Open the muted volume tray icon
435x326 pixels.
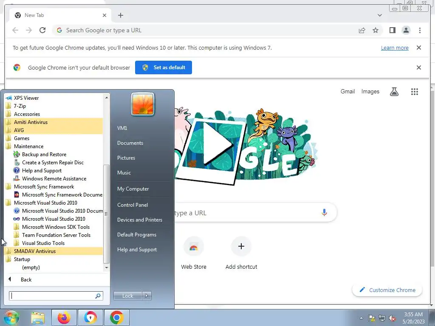point(392,318)
